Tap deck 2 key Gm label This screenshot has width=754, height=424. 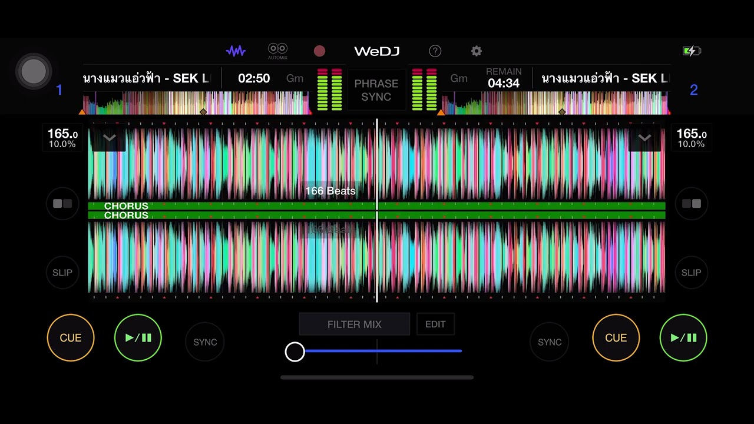pyautogui.click(x=459, y=78)
